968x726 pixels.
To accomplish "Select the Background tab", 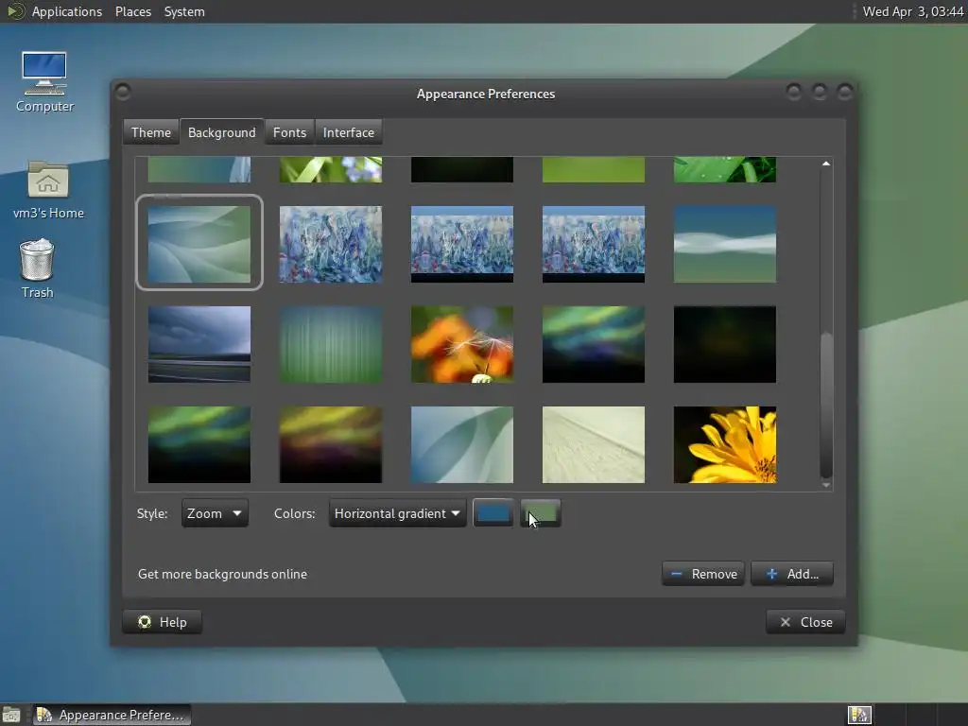I will [221, 132].
